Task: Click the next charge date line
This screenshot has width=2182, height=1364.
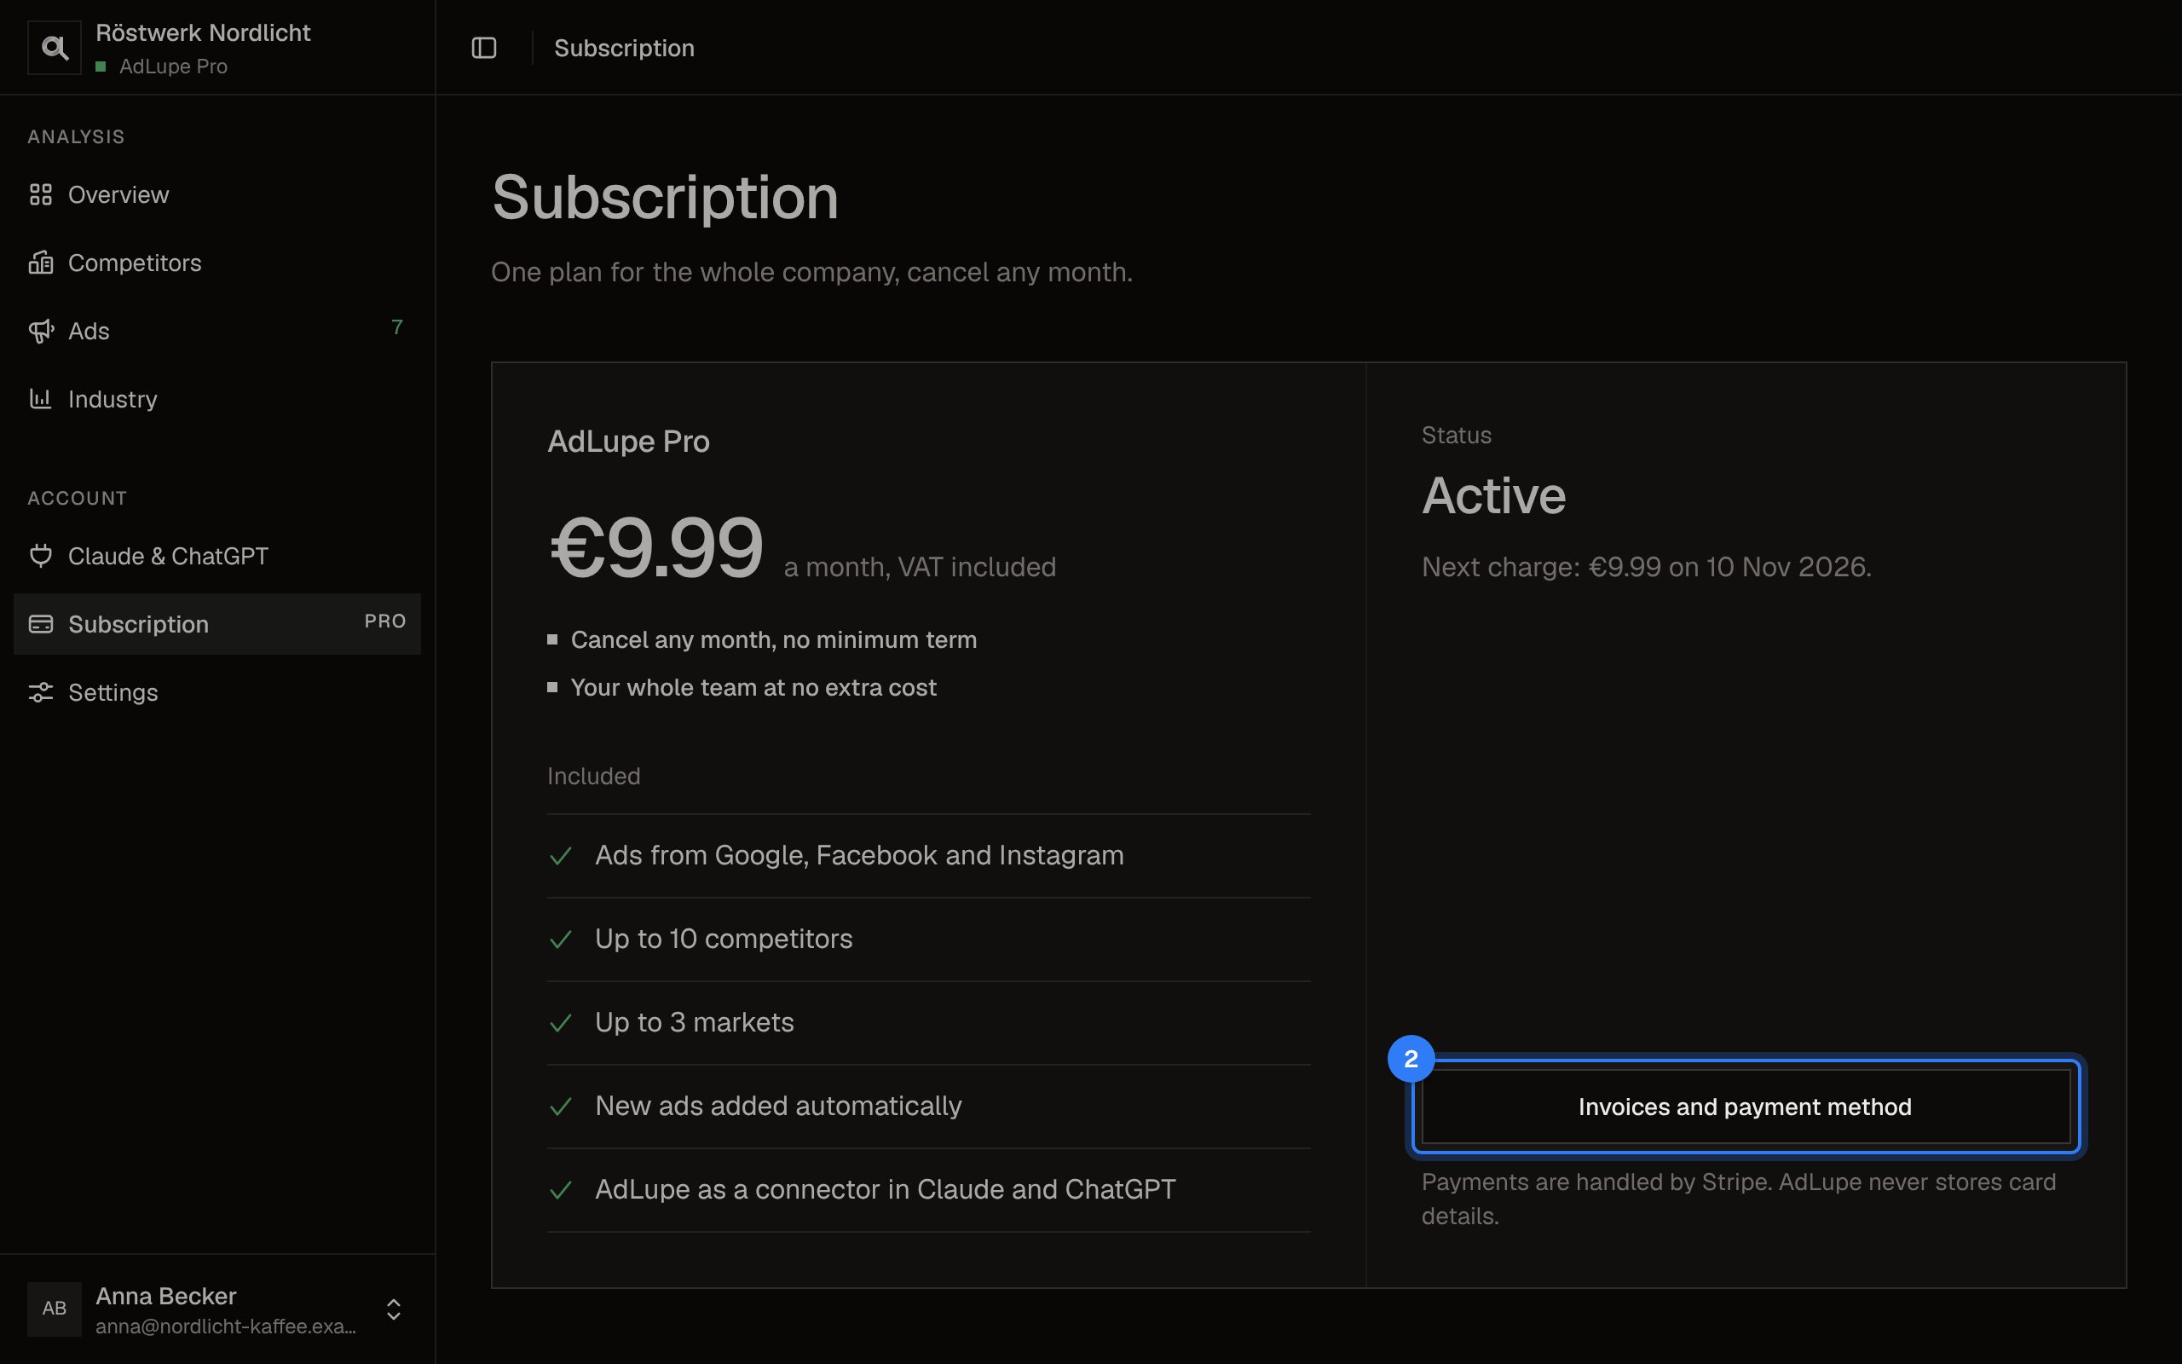Action: tap(1647, 567)
